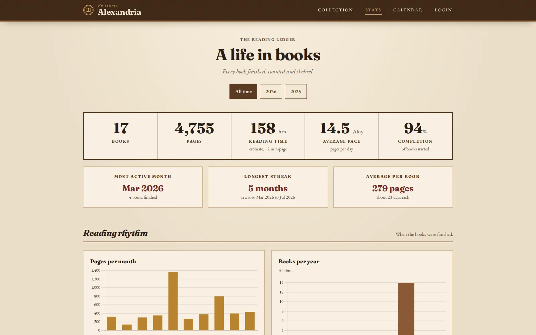Click the '4 books finished' text
This screenshot has width=536, height=335.
(143, 197)
